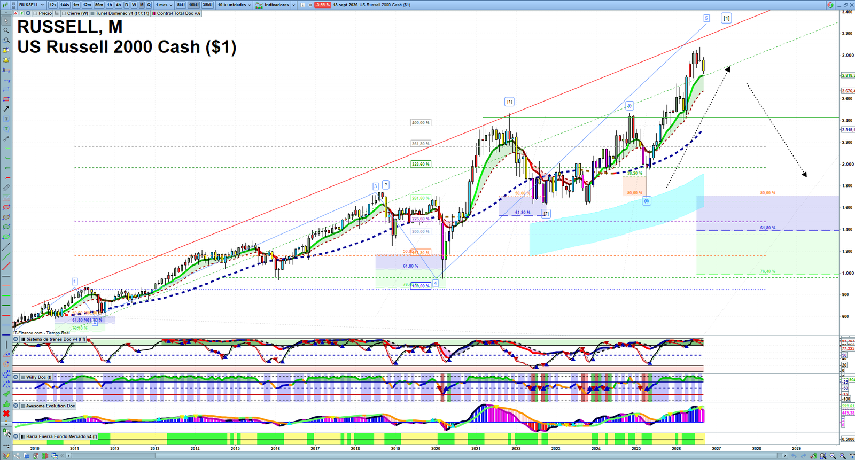Select the red diagonal line tool

[6, 266]
